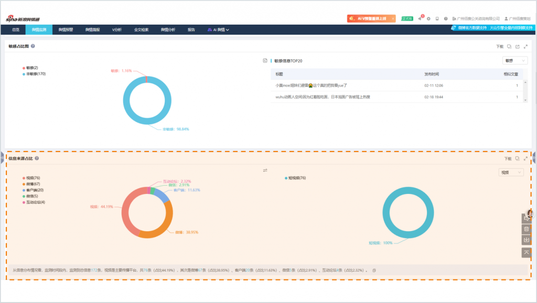Image resolution: width=537 pixels, height=303 pixels.
Task: Click the floating trash bin icon
Action: [527, 229]
